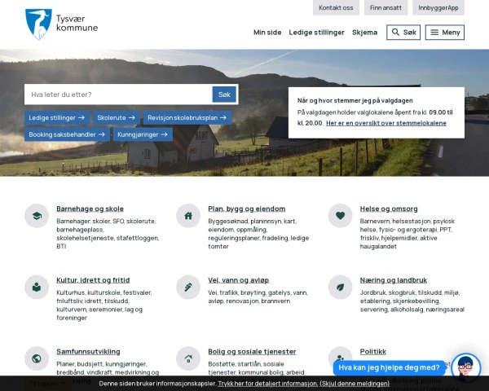Open Kunngjøringer quick link

click(x=143, y=134)
